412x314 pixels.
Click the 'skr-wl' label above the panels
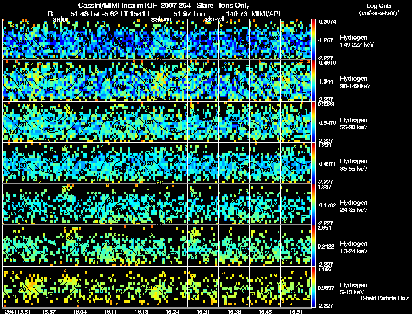click(214, 19)
